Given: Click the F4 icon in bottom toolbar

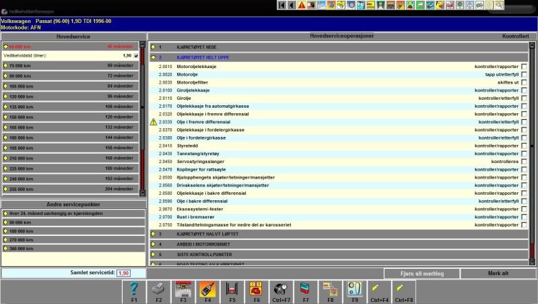Looking at the screenshot, I should point(207,289).
